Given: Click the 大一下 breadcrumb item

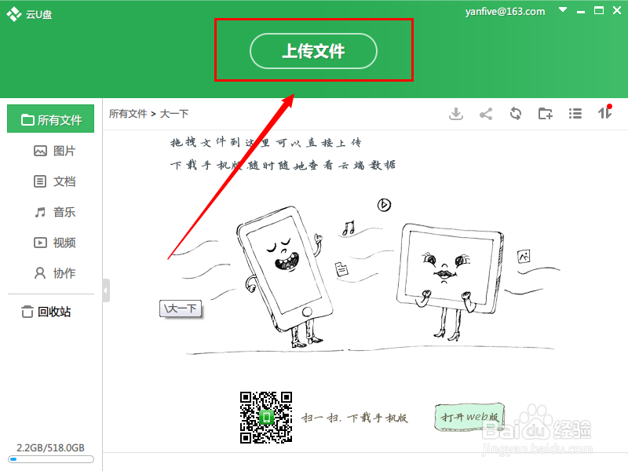Looking at the screenshot, I should point(174,113).
